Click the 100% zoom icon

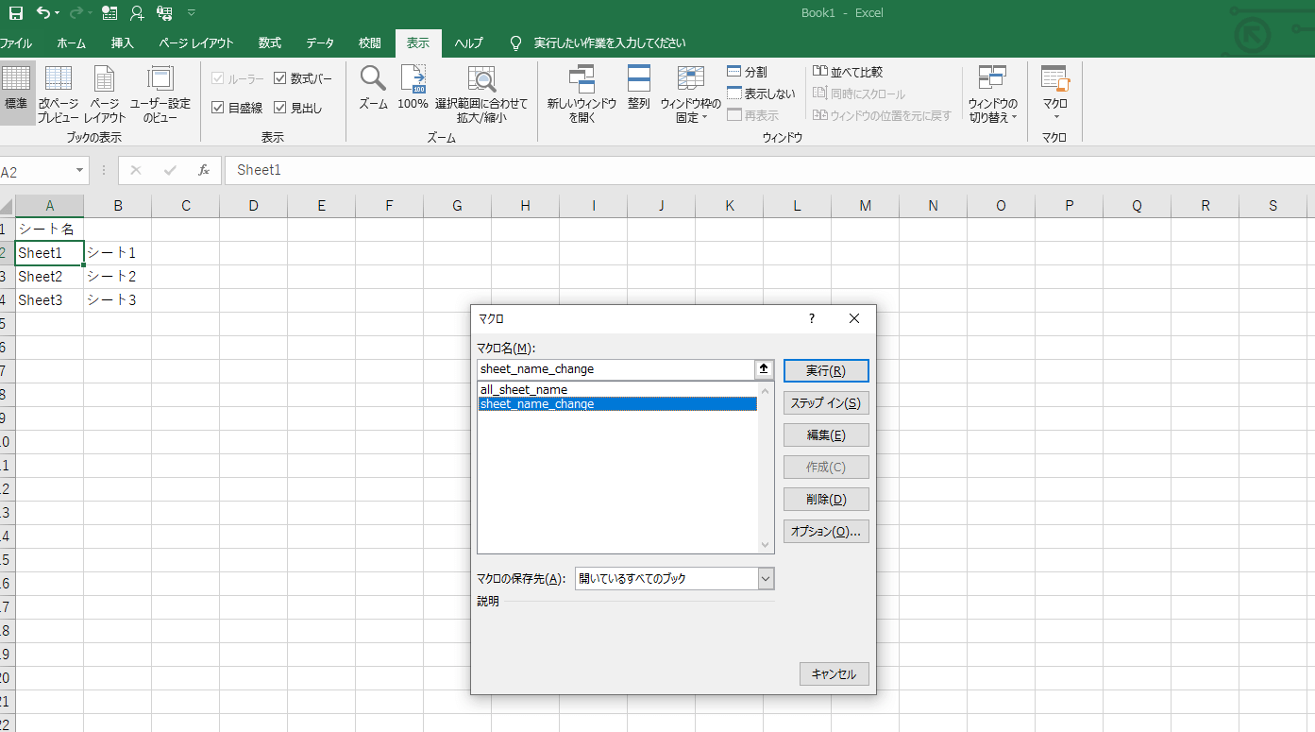[413, 78]
